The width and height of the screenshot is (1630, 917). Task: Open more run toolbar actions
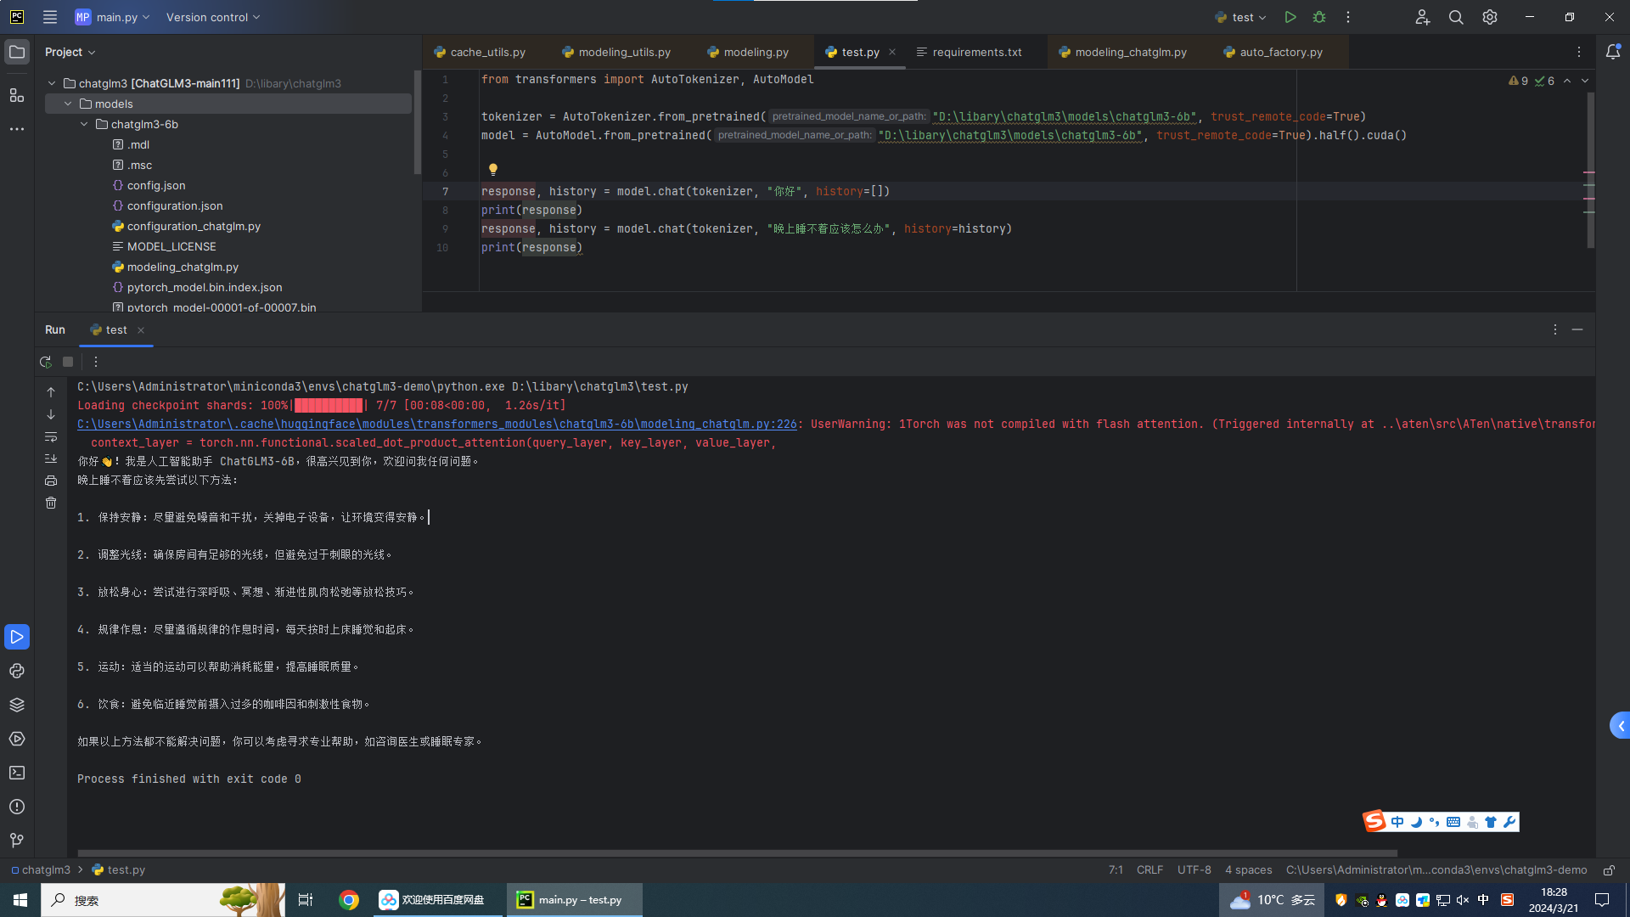96,362
